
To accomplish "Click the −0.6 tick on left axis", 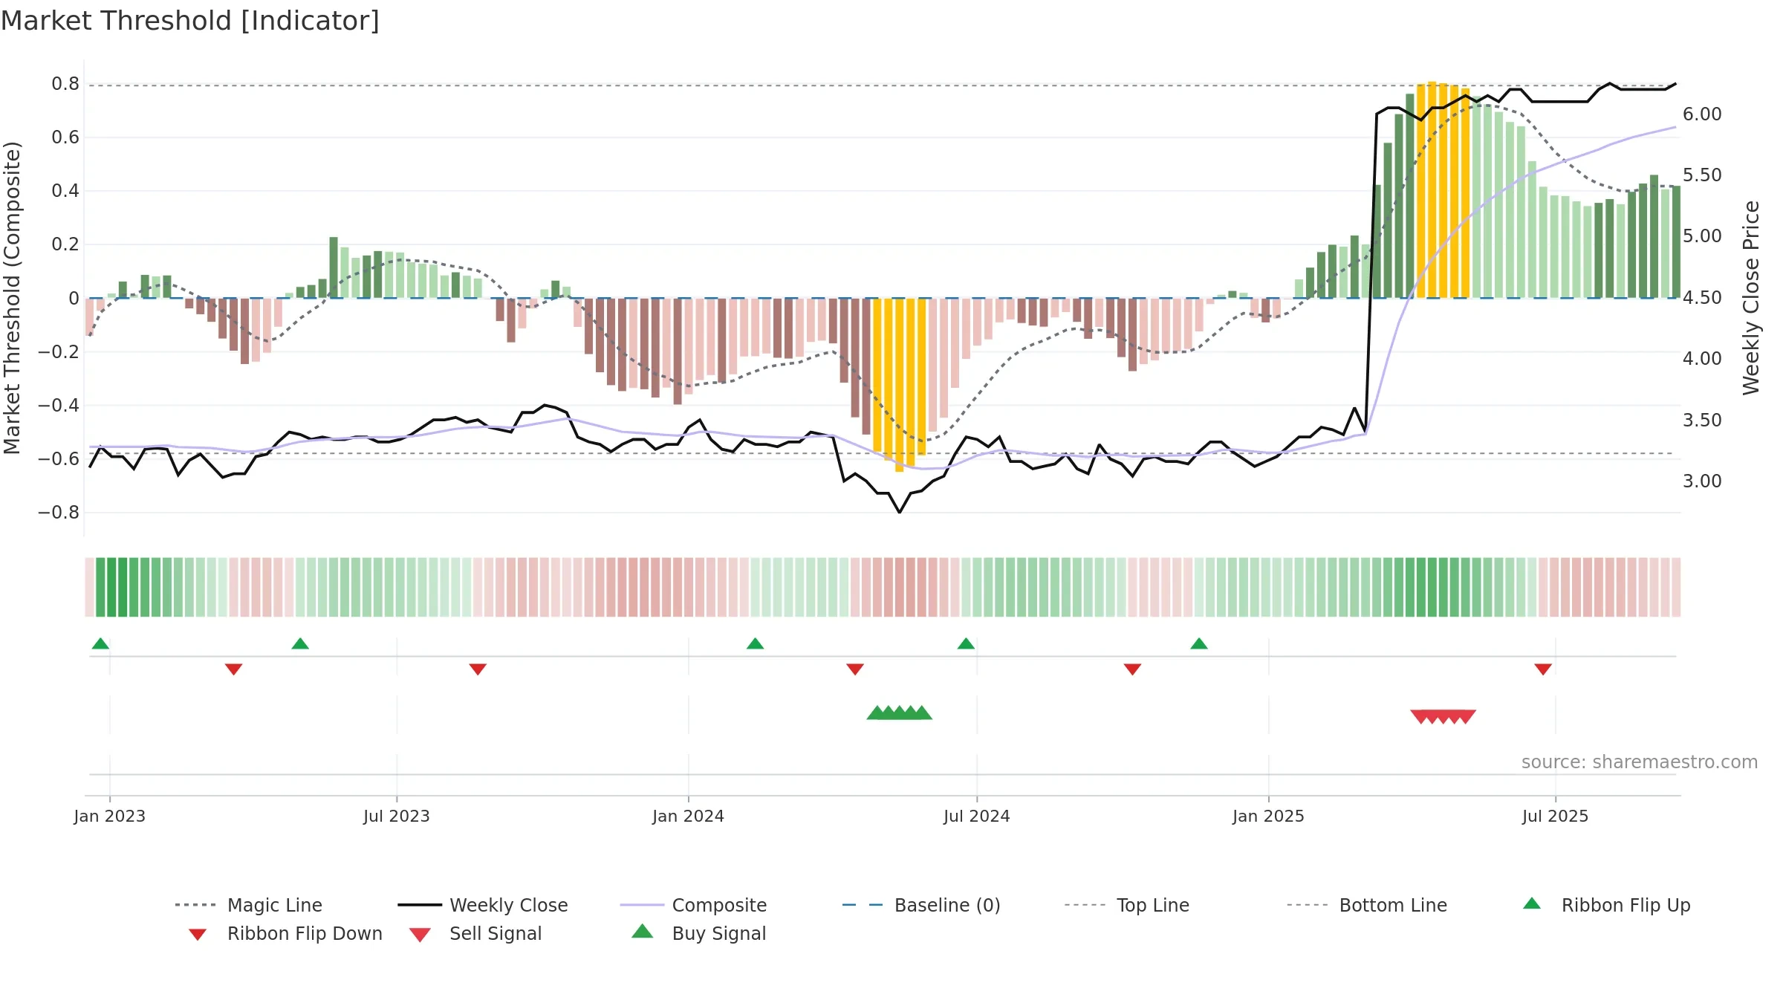I will tap(59, 459).
